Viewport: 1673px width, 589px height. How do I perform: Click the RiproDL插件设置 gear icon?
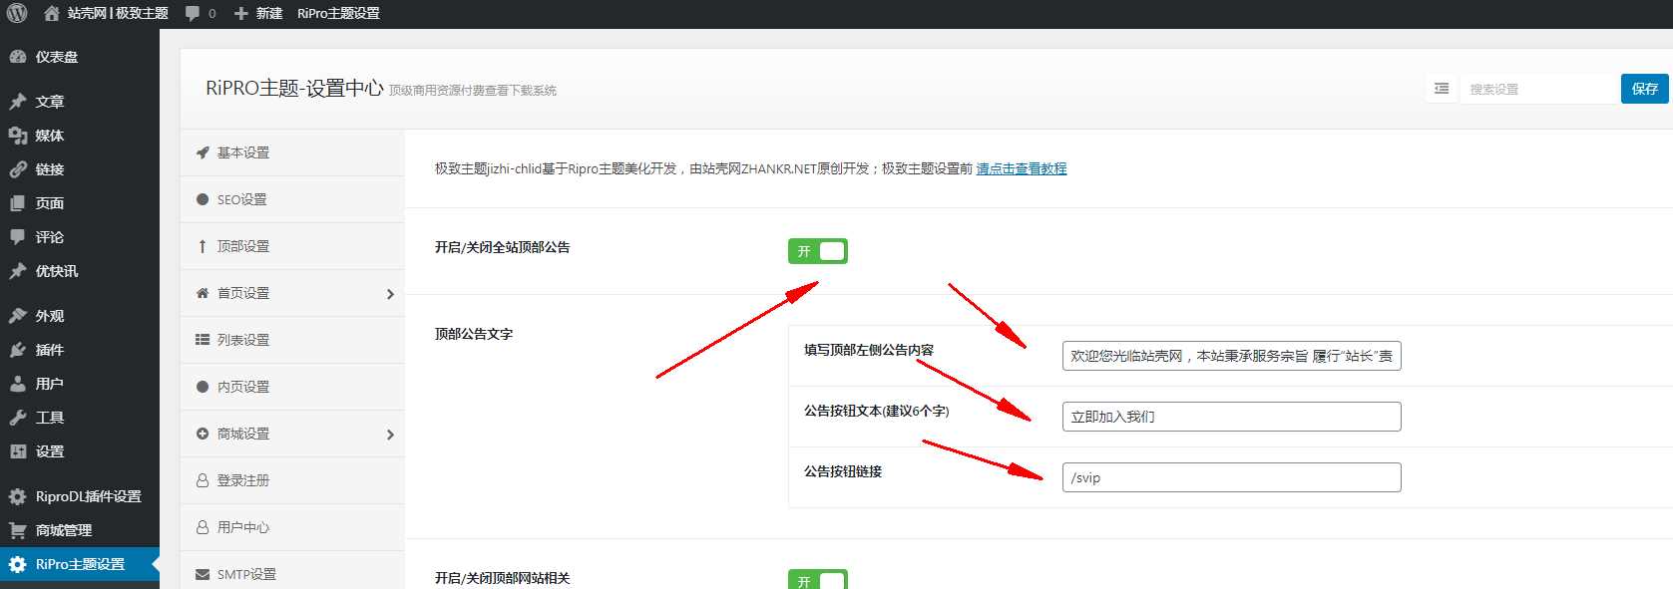(x=17, y=496)
